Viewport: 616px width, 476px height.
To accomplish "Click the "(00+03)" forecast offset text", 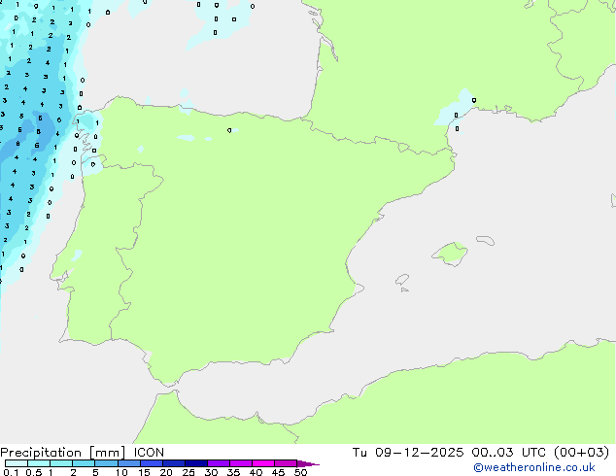I will pos(581,453).
